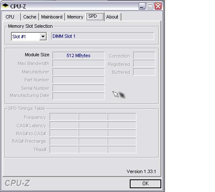Click the 512 MBytes module size field

[79, 55]
